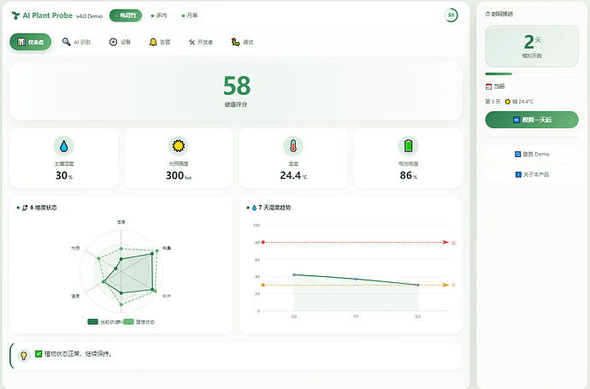
Task: Open the 设备 gear tab
Action: pos(120,42)
